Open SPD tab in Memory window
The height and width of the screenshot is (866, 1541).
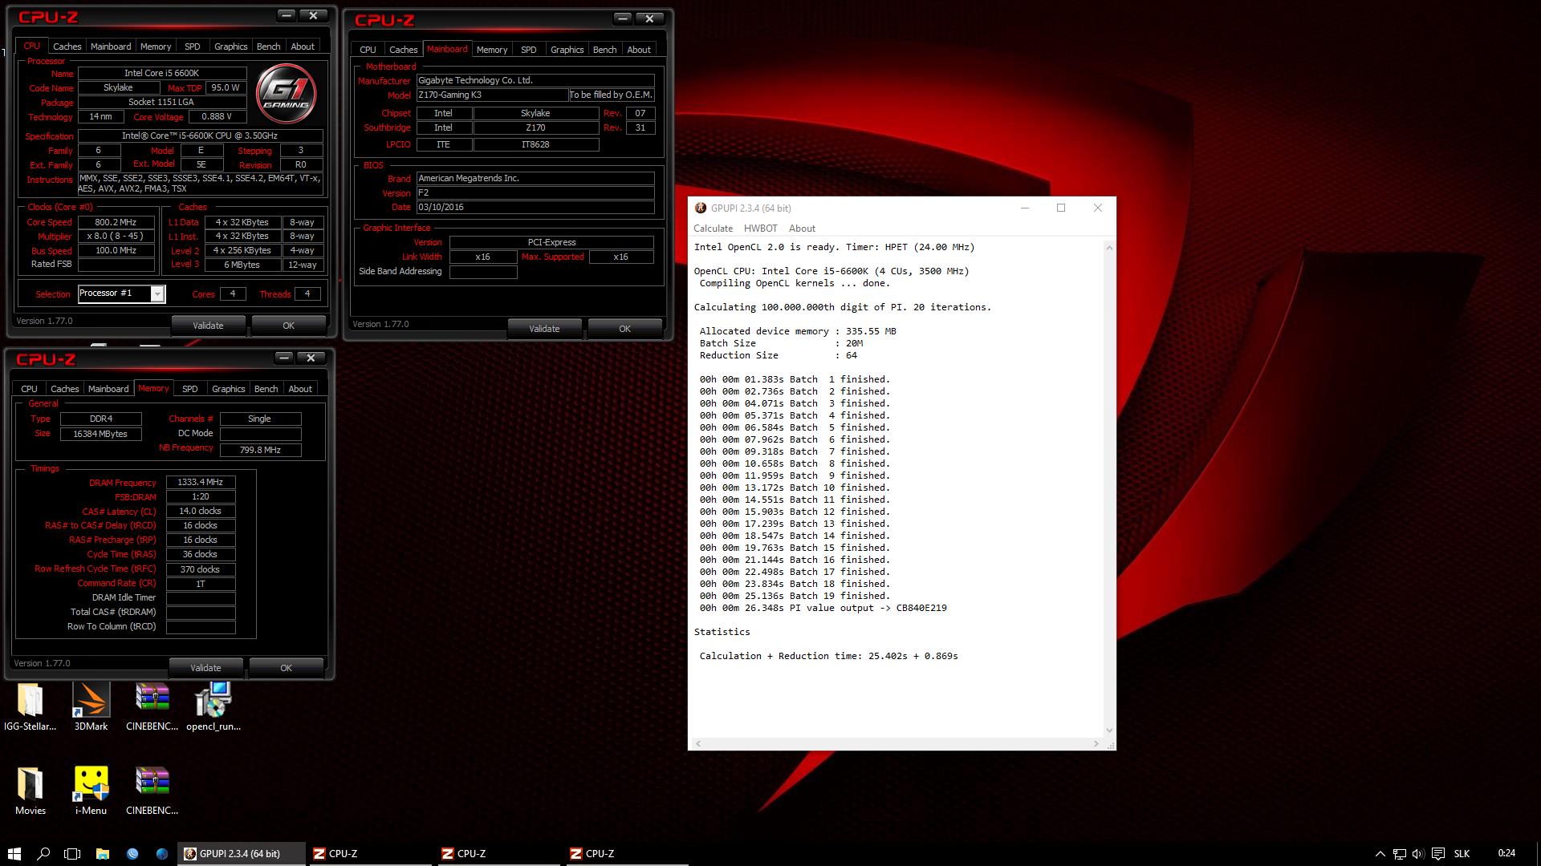pyautogui.click(x=189, y=389)
